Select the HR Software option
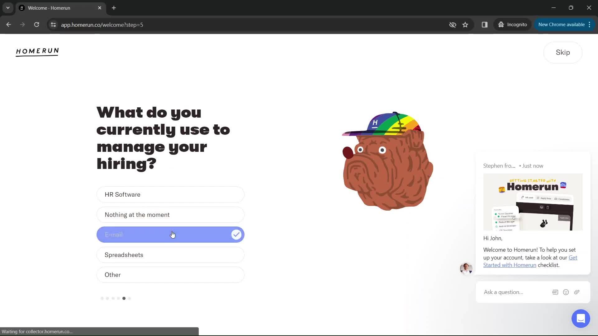Screen dimensions: 598x336 tap(170, 194)
